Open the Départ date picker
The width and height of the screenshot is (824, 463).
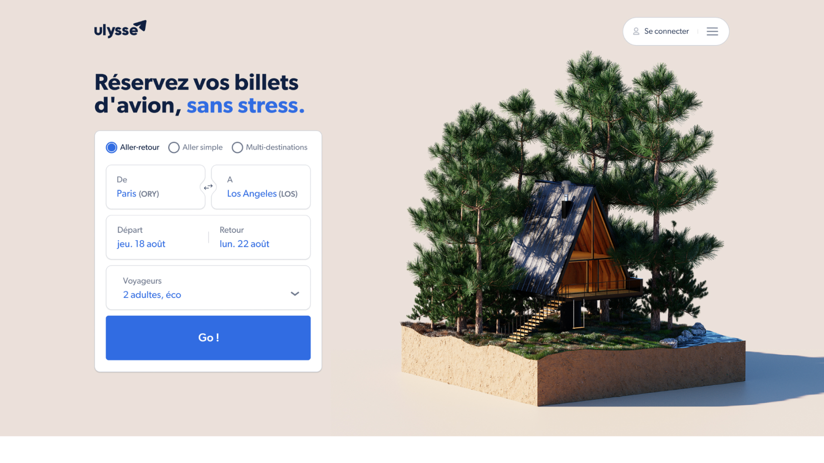pos(157,237)
